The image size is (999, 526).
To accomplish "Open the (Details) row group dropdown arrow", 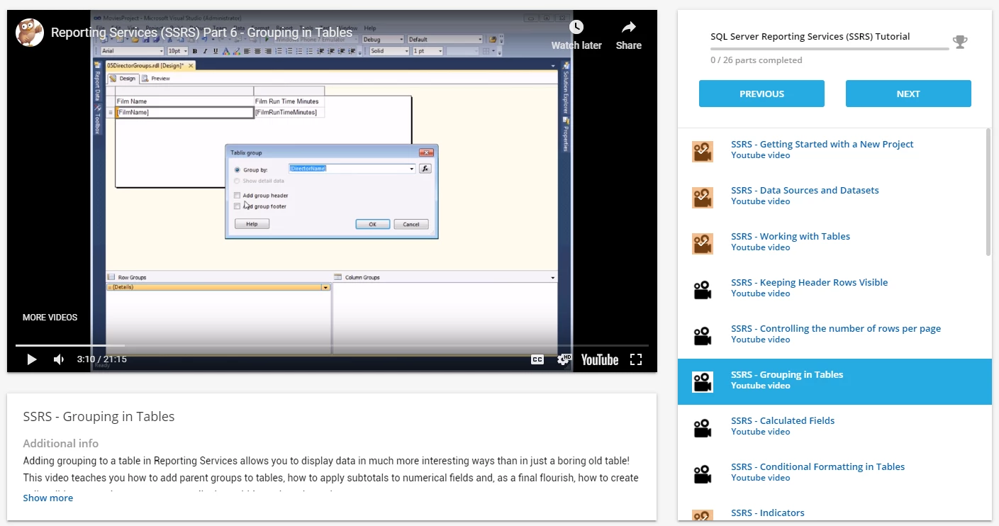I will 325,287.
